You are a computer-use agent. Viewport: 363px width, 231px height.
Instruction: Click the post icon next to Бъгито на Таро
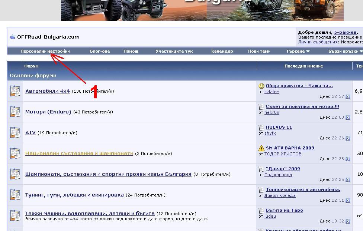point(261,211)
